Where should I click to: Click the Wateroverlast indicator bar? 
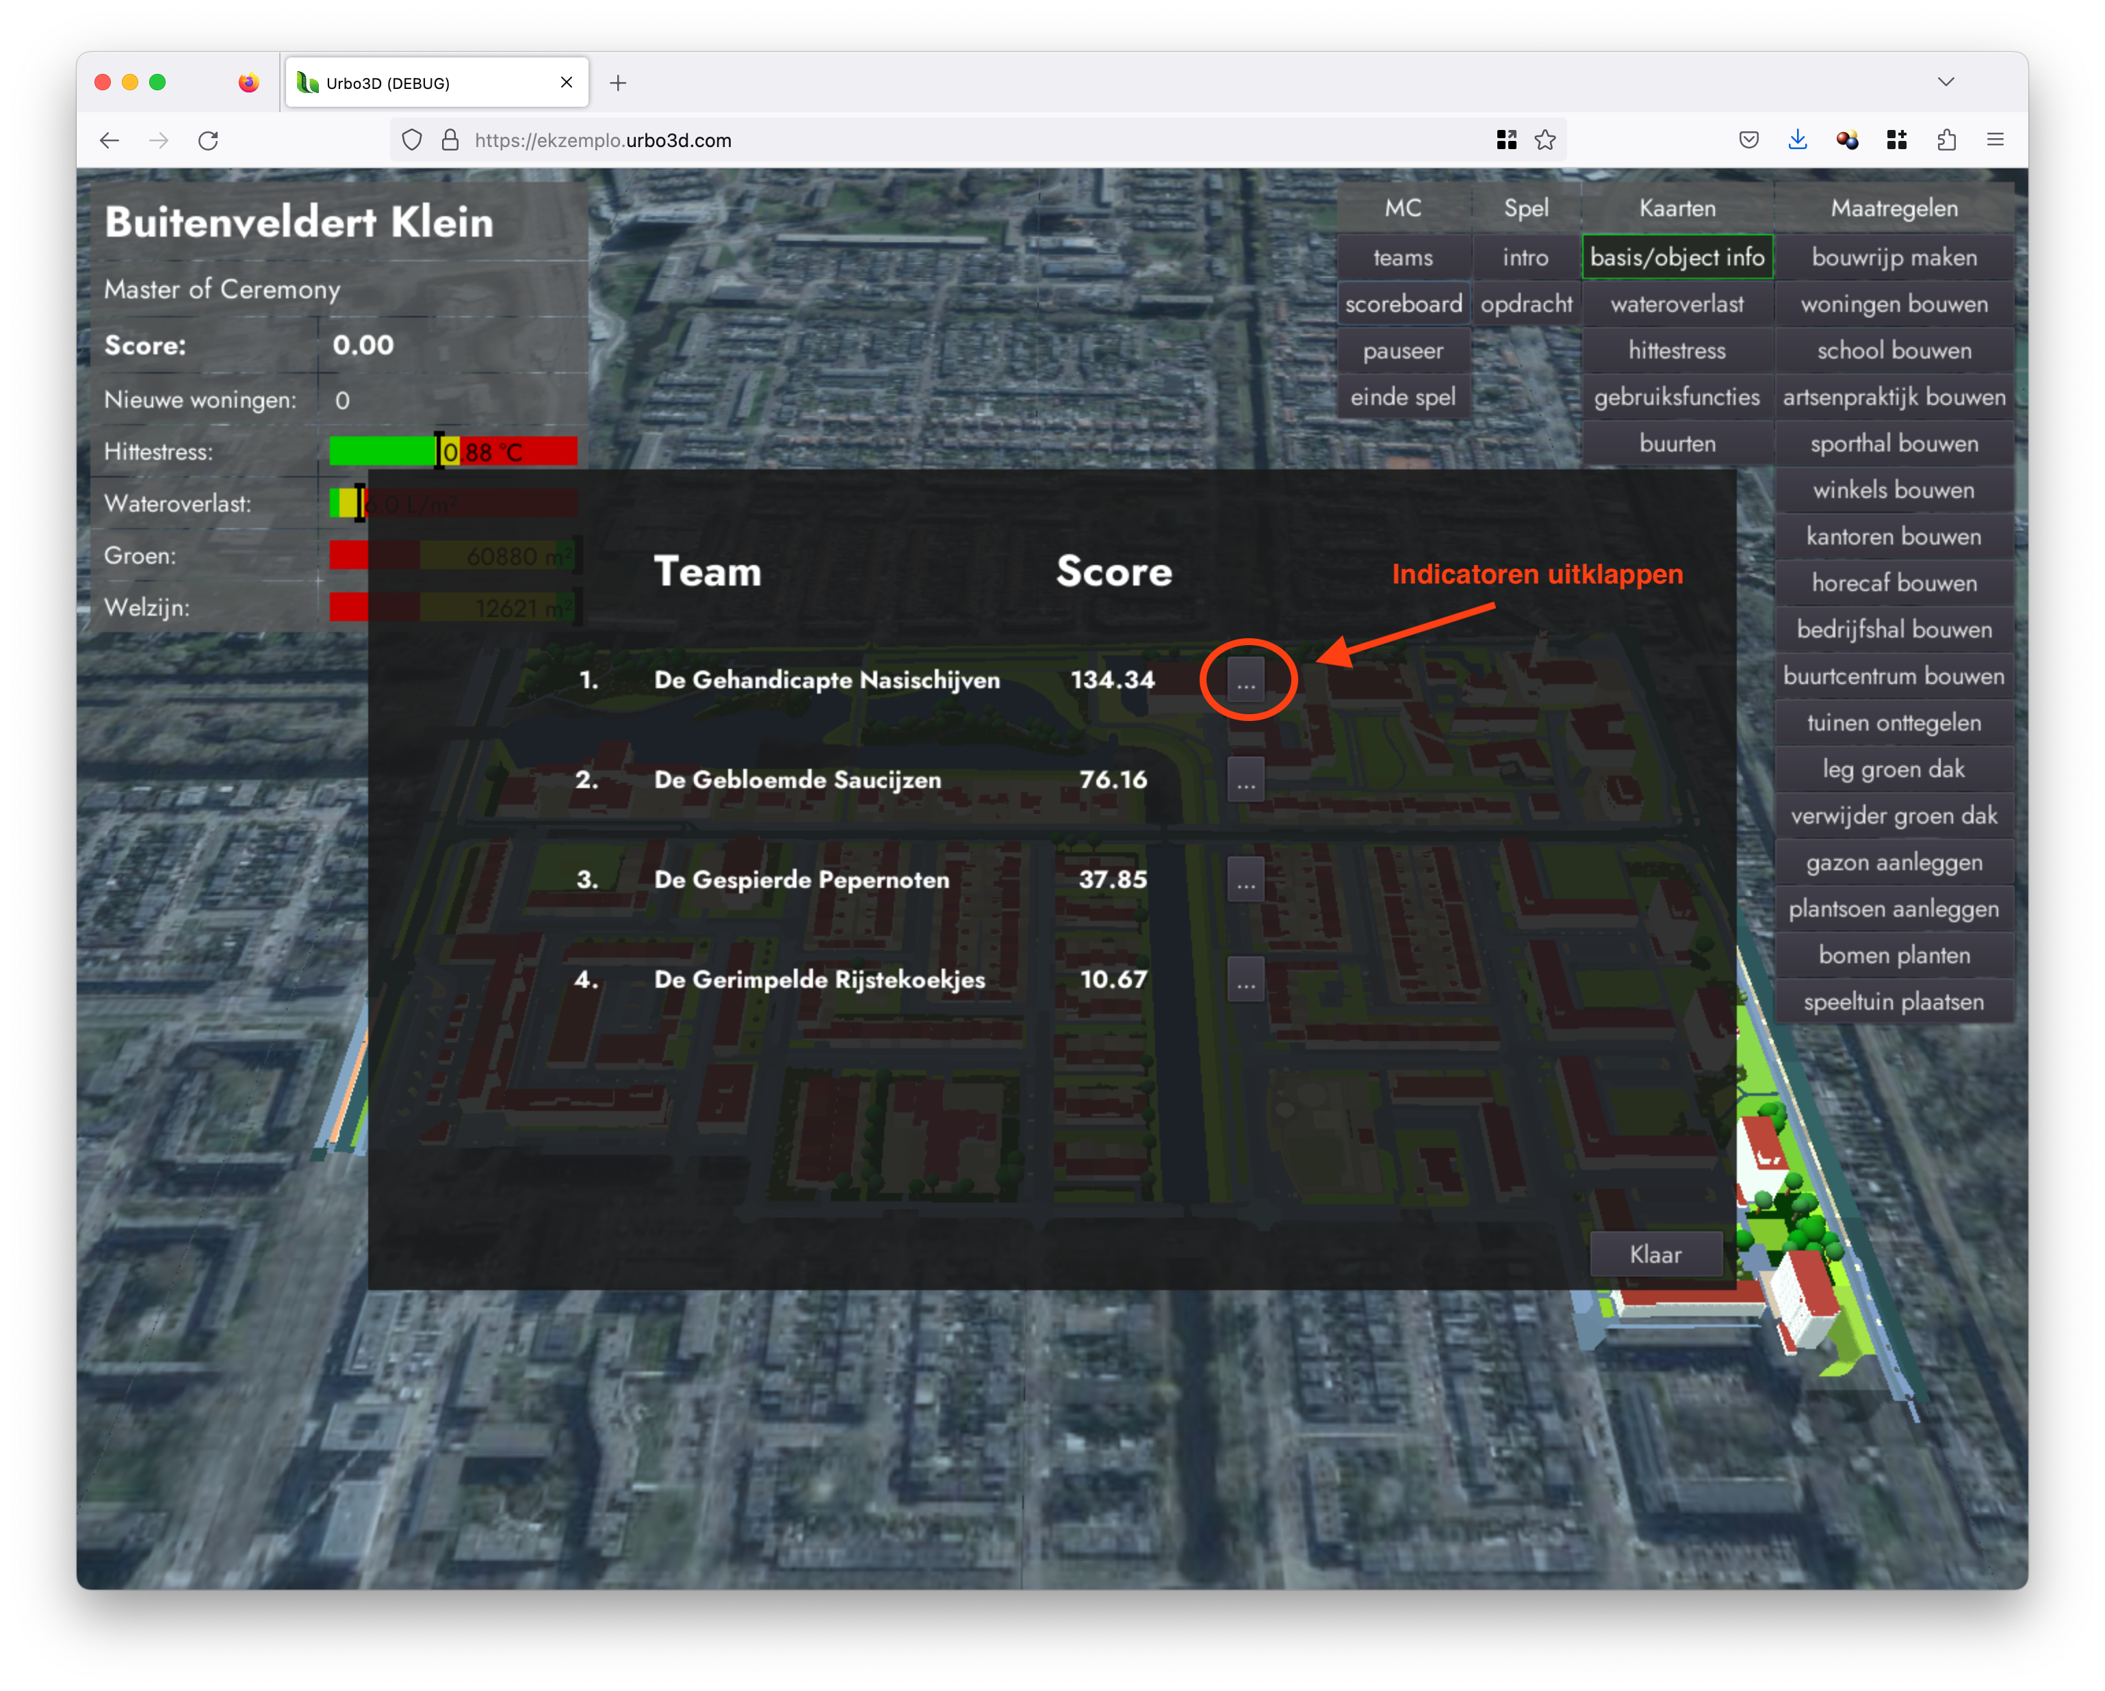tap(454, 503)
